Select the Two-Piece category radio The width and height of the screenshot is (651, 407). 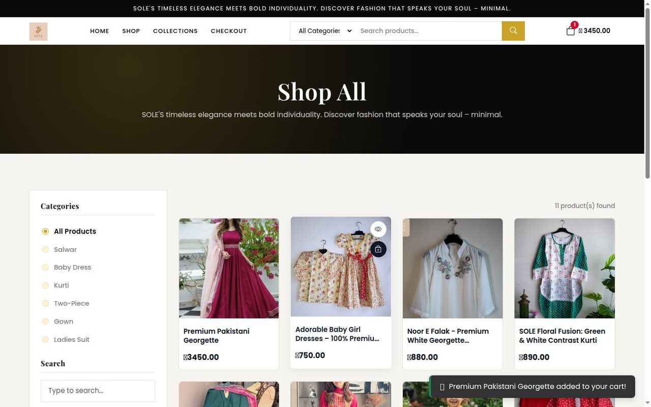[45, 304]
